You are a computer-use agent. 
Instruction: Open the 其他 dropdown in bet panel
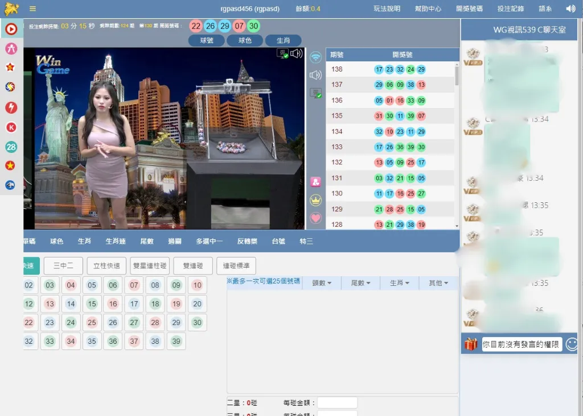click(438, 282)
